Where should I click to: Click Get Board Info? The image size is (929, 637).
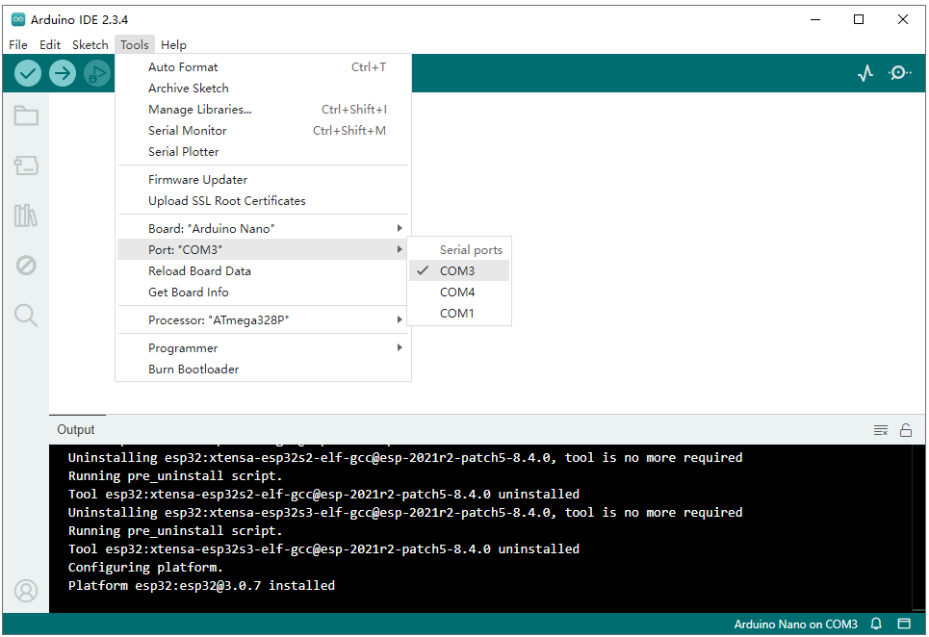(263, 292)
